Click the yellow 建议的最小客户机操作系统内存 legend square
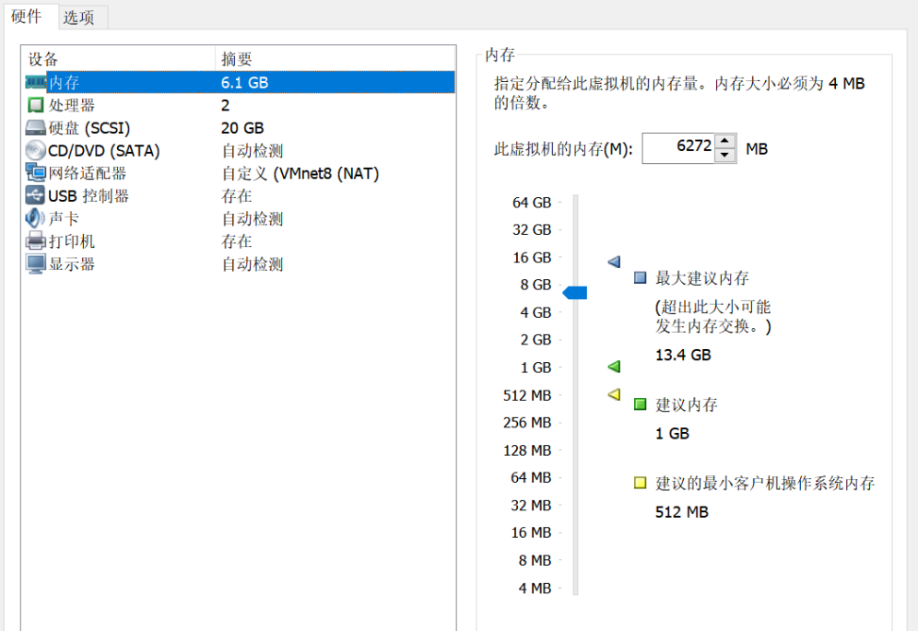The width and height of the screenshot is (918, 631). pos(640,483)
